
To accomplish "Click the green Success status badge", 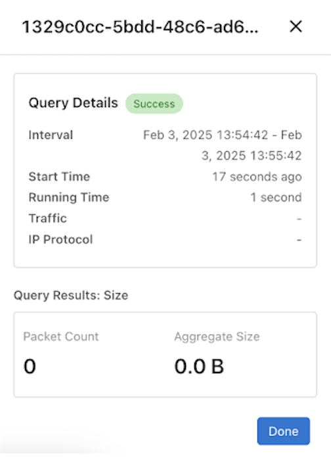I will [154, 104].
